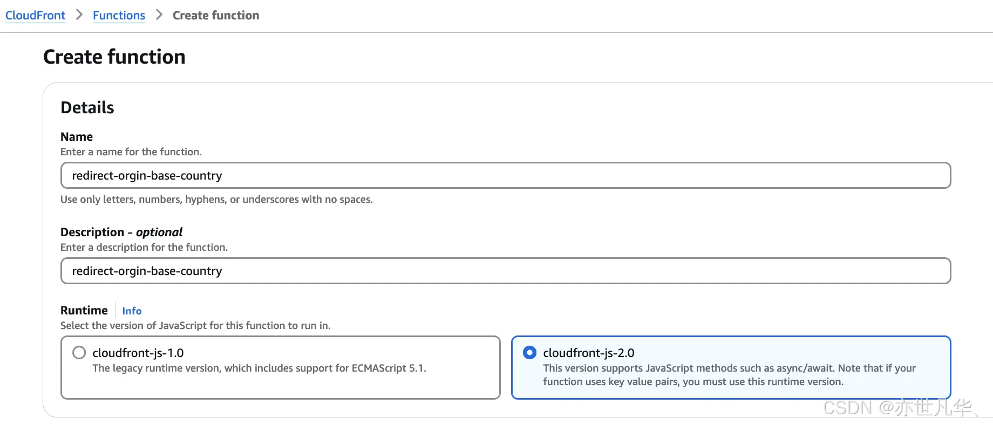Click the 'Use only letters, numbers' hint text

point(216,199)
